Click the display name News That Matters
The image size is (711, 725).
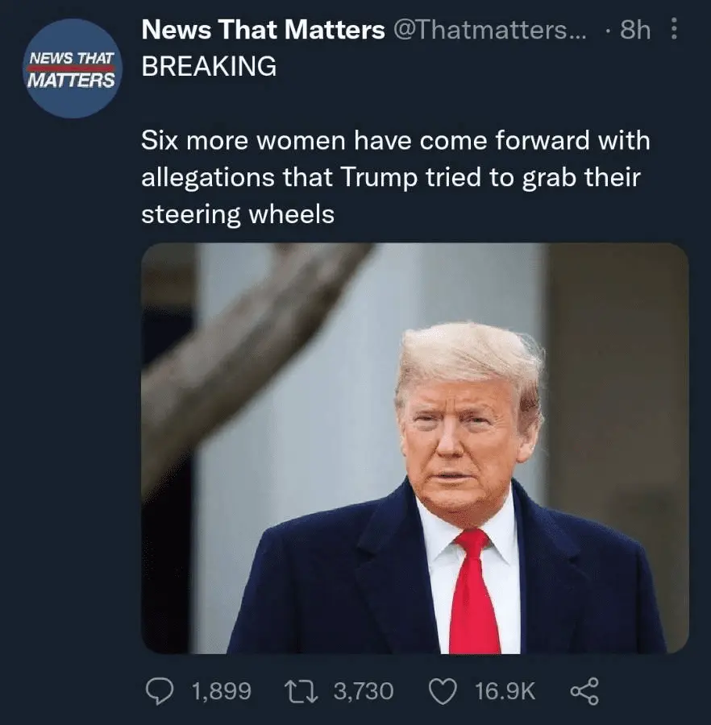[x=263, y=31]
